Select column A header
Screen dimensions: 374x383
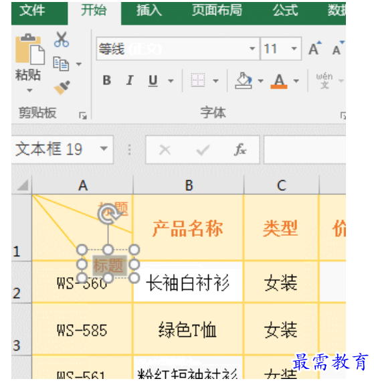[83, 185]
